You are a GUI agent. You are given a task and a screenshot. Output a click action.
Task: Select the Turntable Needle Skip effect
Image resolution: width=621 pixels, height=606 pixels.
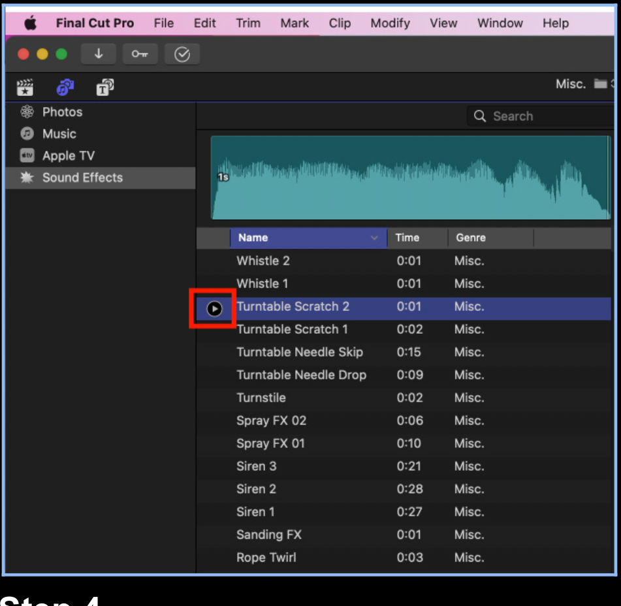pos(404,352)
